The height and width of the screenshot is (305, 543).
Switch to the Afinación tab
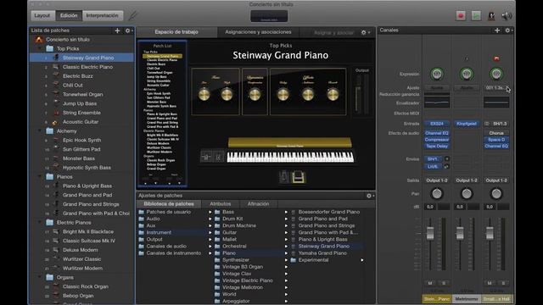click(x=258, y=204)
